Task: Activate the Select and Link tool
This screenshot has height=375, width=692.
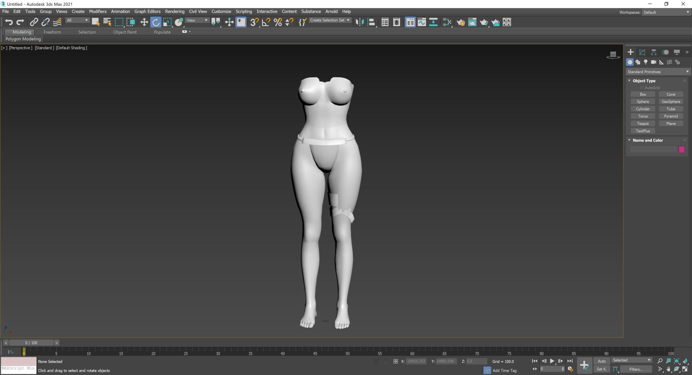Action: [x=34, y=22]
